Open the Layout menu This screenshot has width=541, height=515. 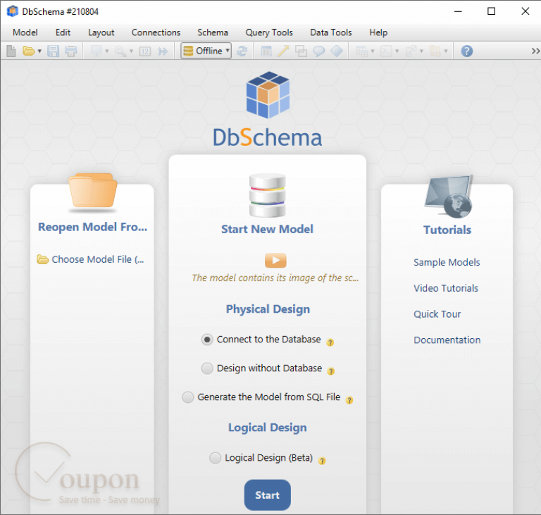[101, 32]
